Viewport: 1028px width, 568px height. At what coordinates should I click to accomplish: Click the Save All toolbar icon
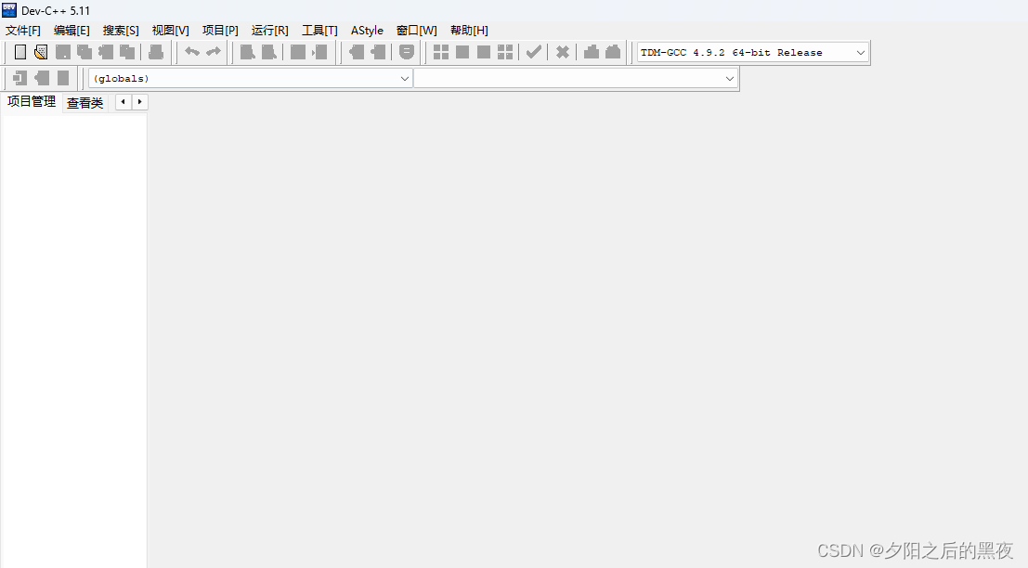pos(85,52)
